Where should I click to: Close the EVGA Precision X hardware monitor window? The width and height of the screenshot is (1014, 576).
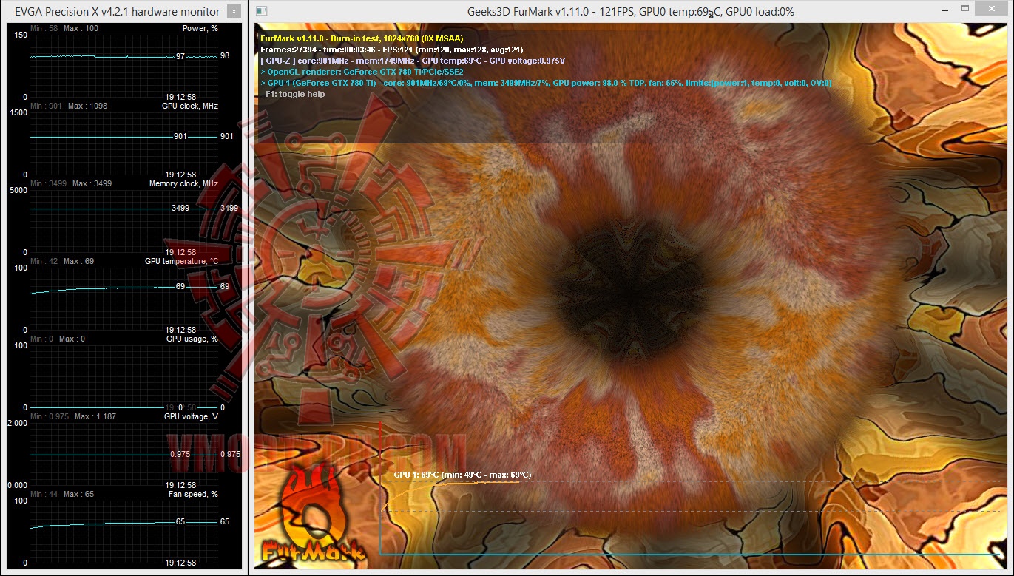(x=234, y=12)
